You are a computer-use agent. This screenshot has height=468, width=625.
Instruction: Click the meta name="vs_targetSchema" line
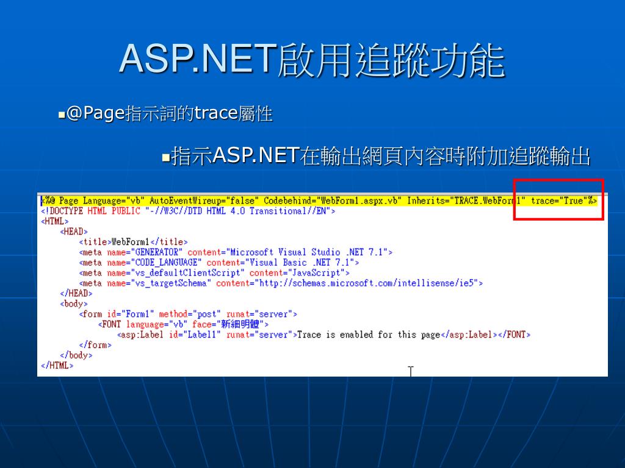[281, 283]
